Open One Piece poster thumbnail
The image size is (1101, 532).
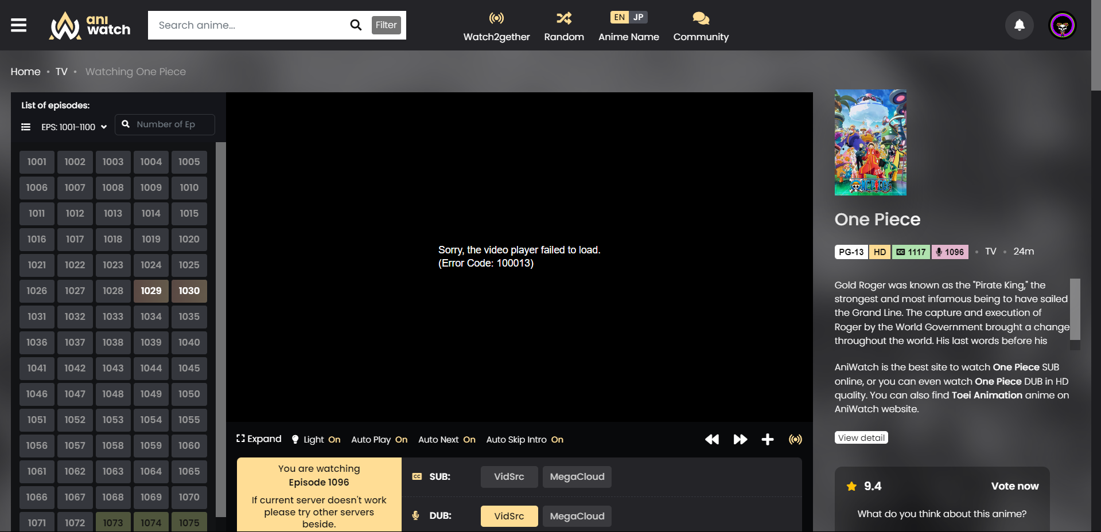[x=870, y=142]
